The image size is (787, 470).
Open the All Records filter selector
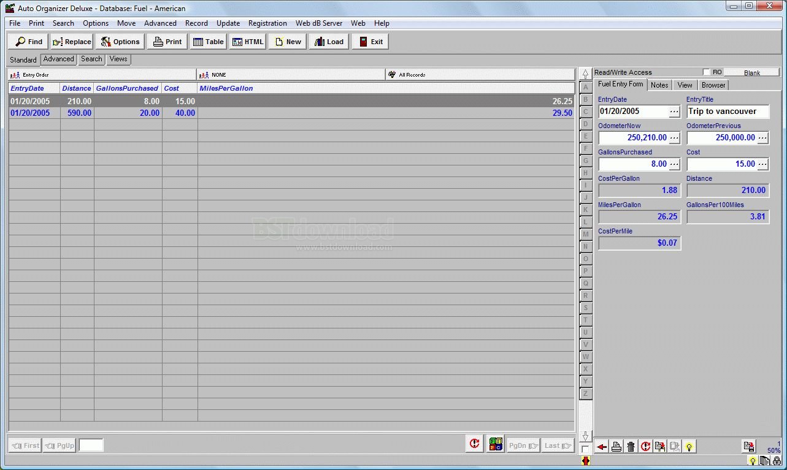(x=480, y=75)
